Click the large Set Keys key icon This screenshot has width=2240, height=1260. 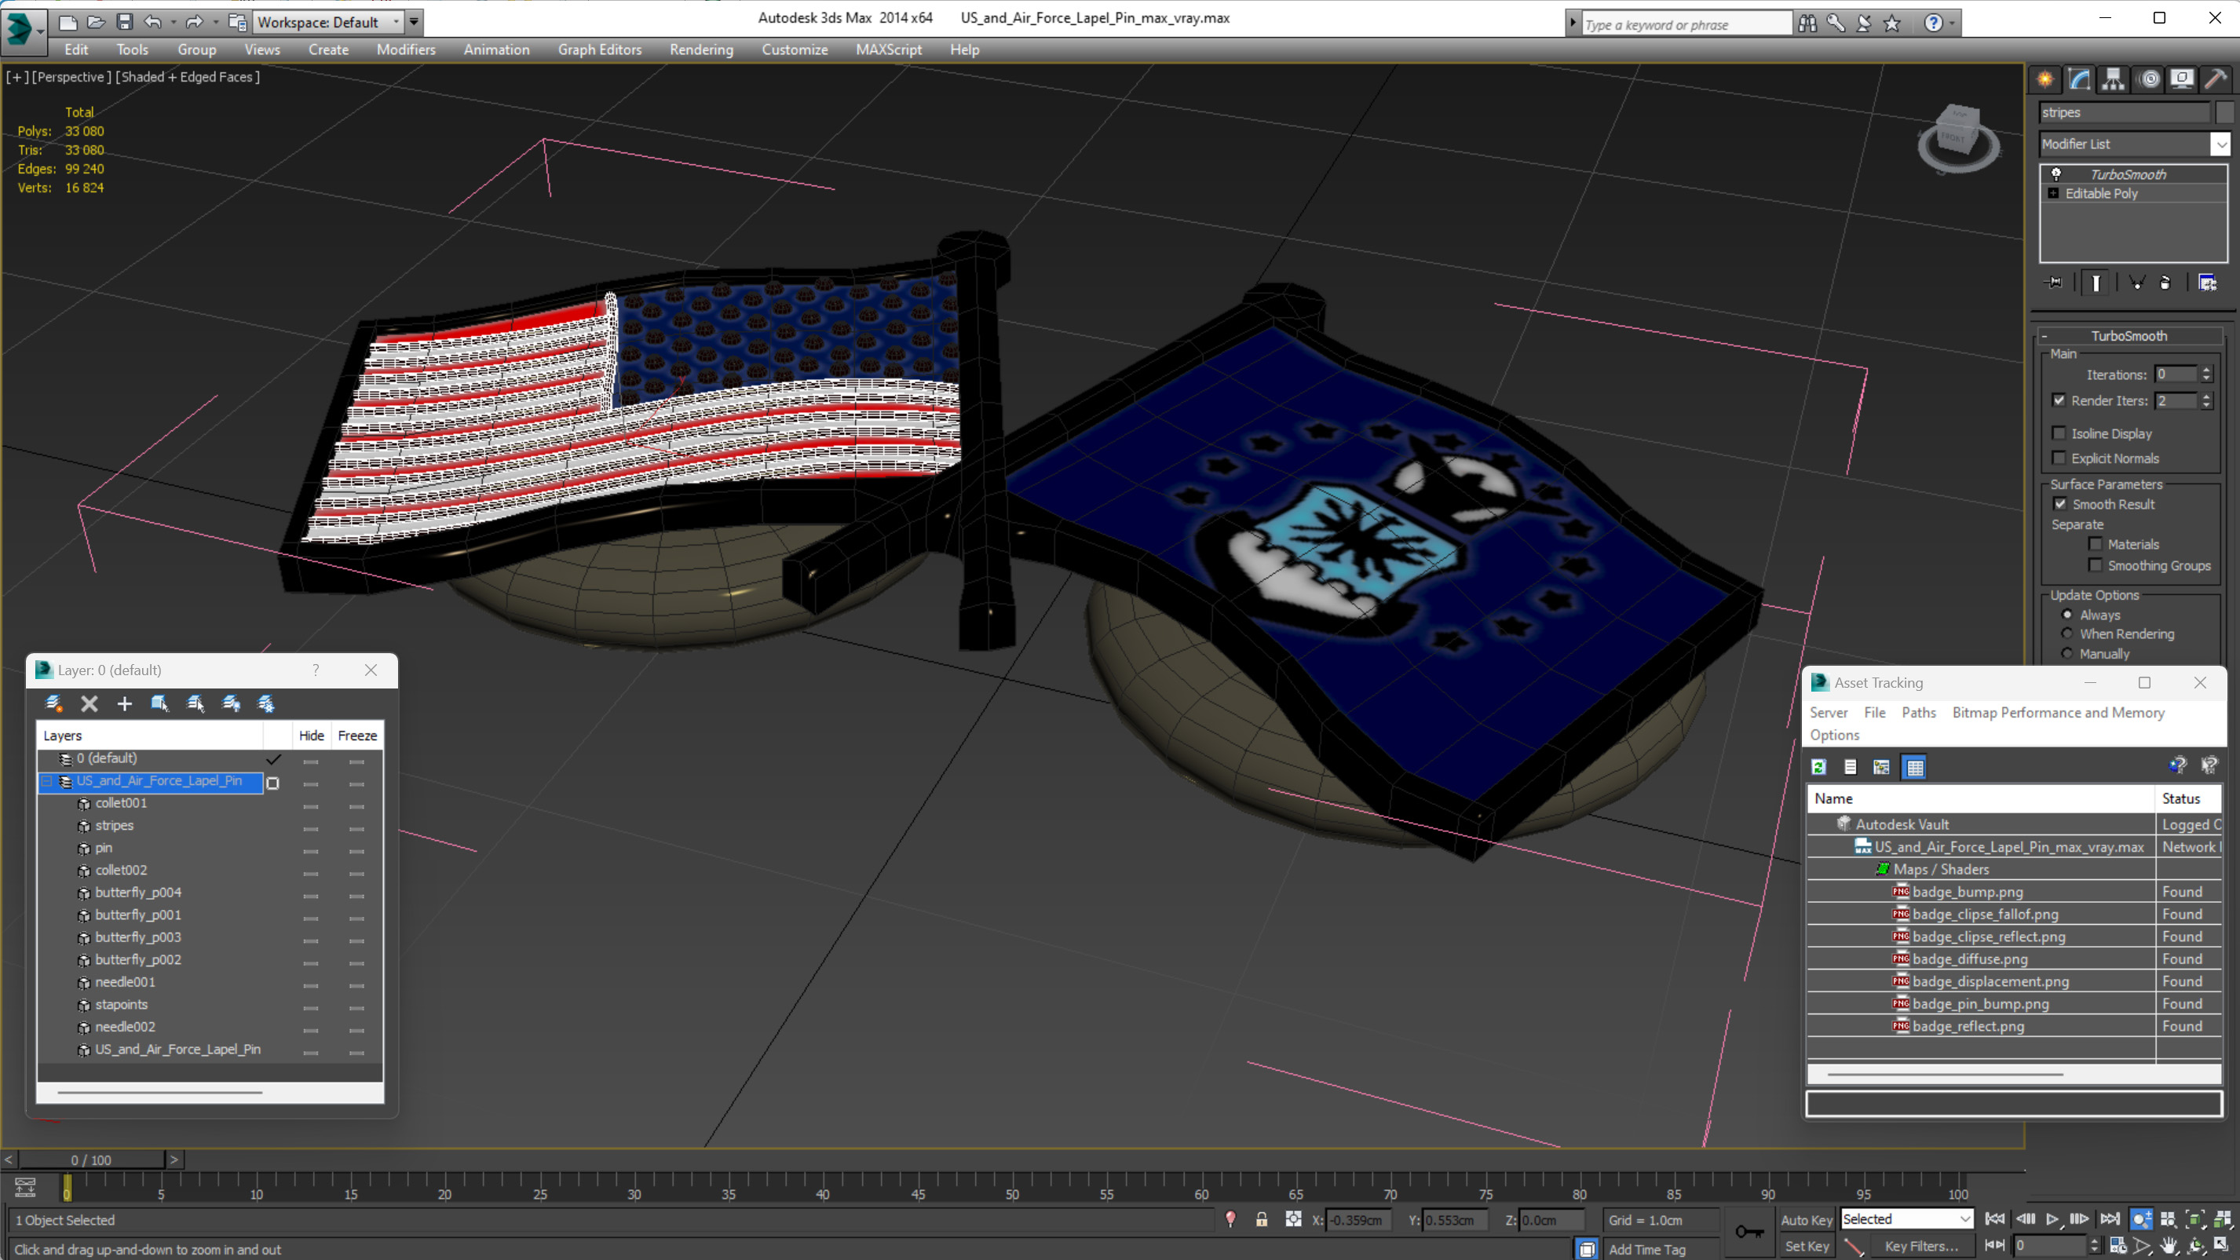click(1749, 1231)
